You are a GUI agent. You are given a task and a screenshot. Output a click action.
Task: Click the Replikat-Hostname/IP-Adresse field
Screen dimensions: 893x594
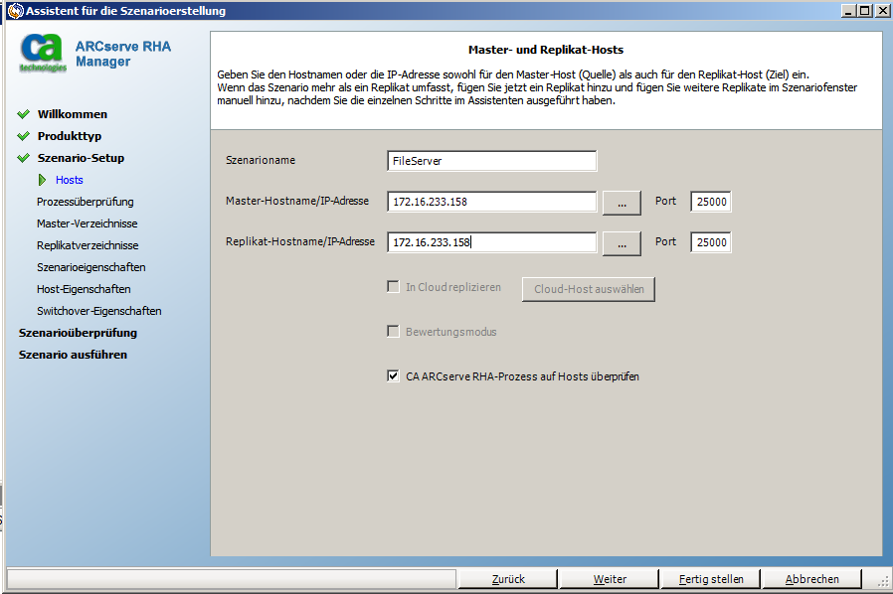tap(492, 242)
